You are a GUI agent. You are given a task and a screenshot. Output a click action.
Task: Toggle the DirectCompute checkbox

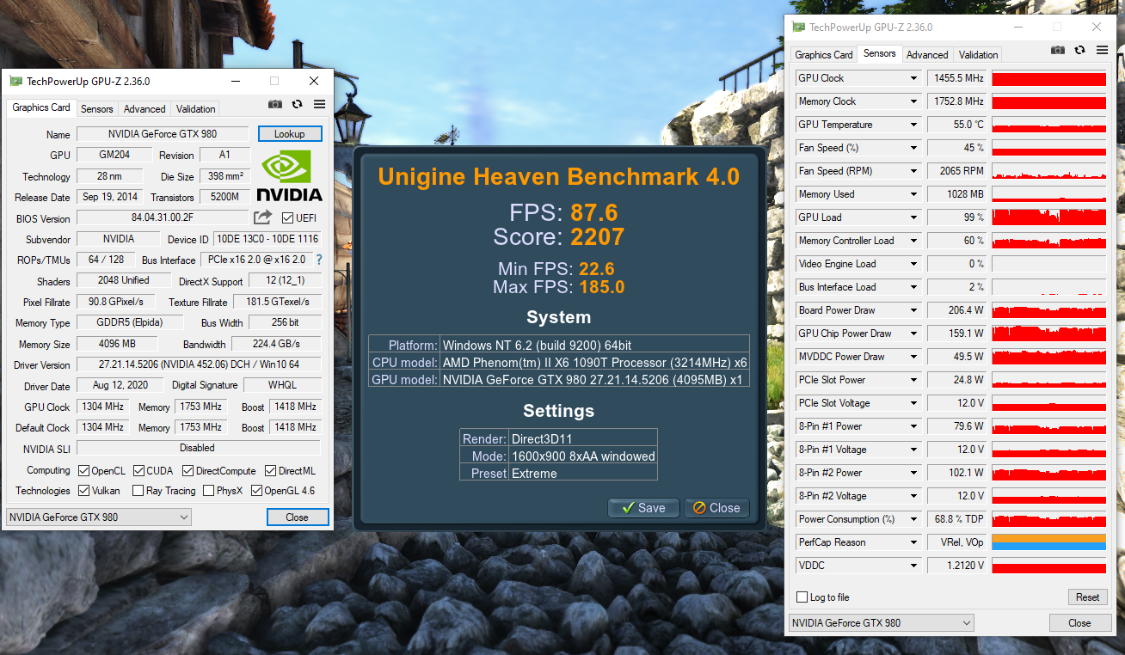187,471
